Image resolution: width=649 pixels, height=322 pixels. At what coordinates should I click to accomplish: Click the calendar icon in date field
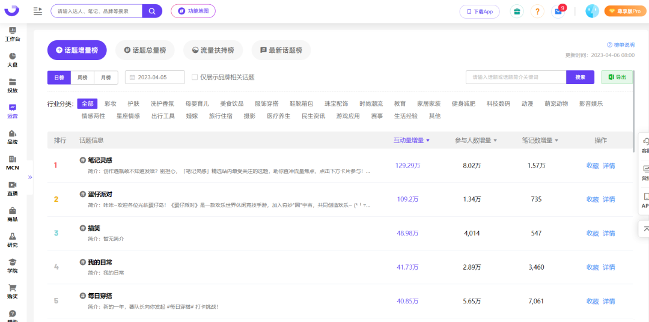point(132,77)
